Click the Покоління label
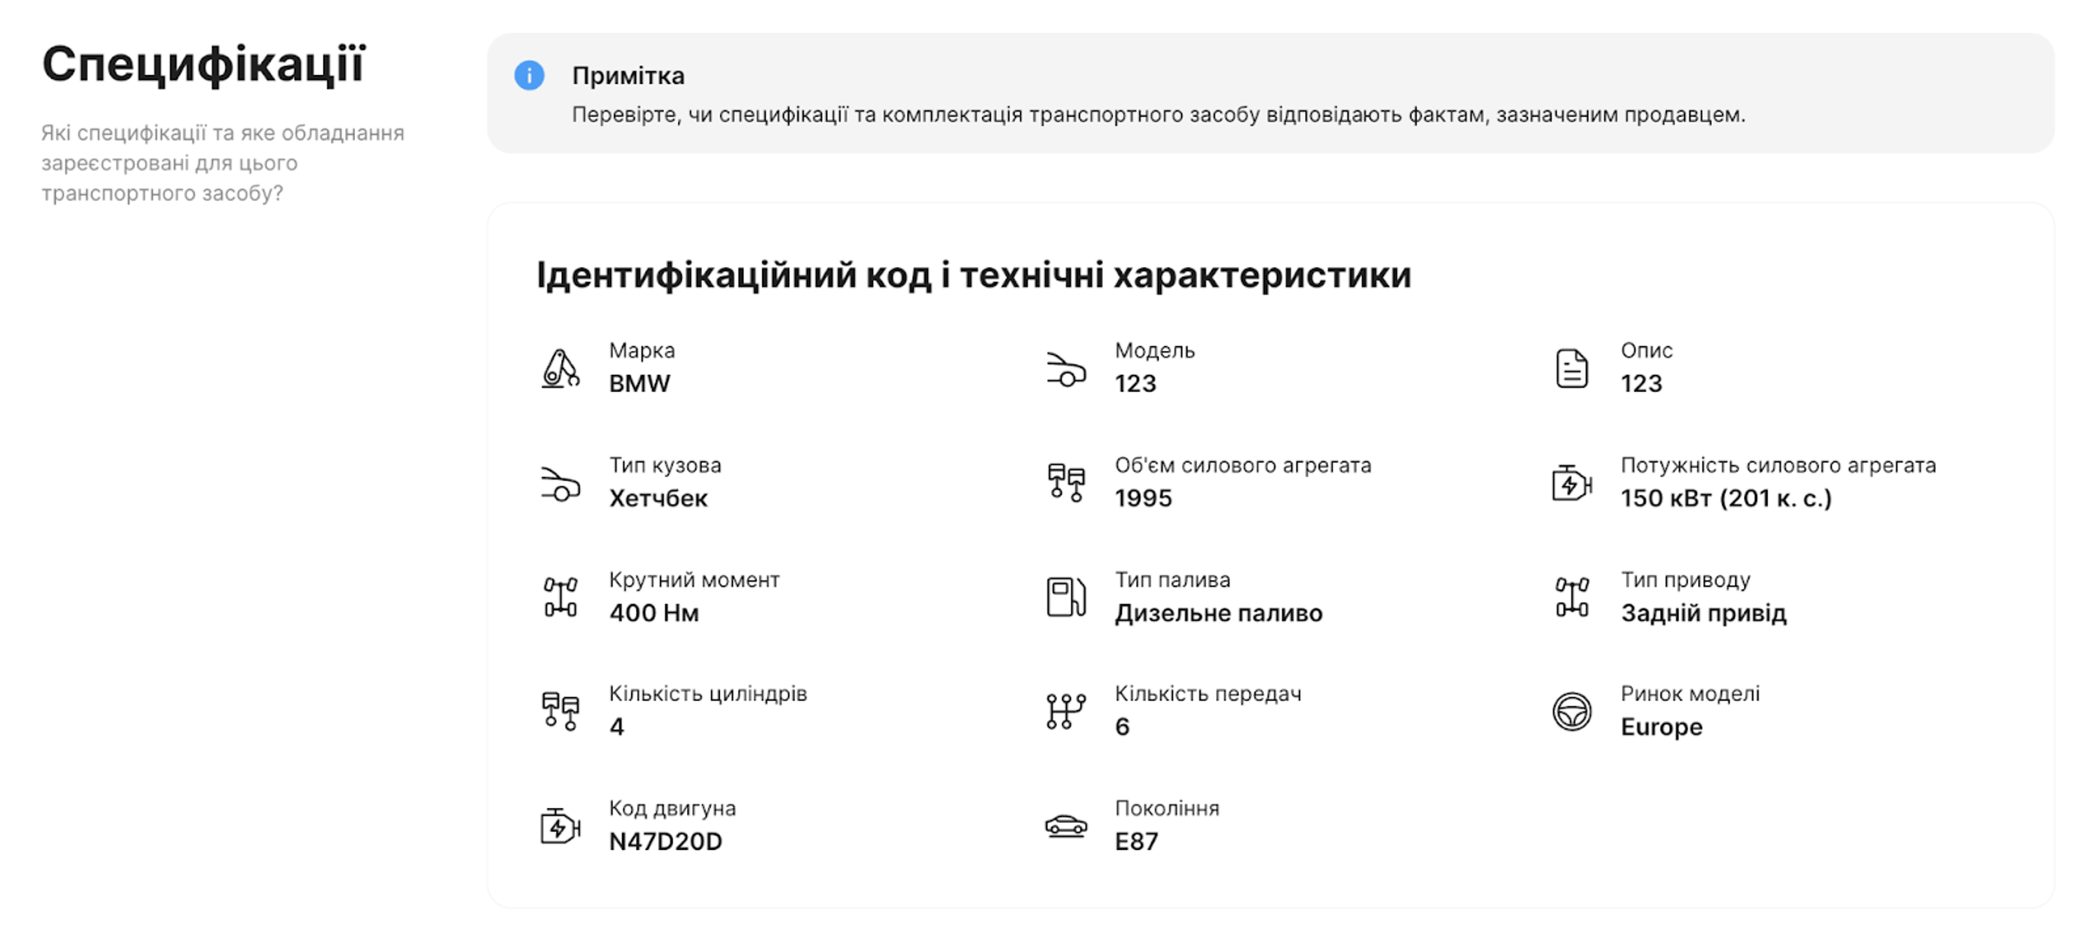 pyautogui.click(x=1167, y=808)
